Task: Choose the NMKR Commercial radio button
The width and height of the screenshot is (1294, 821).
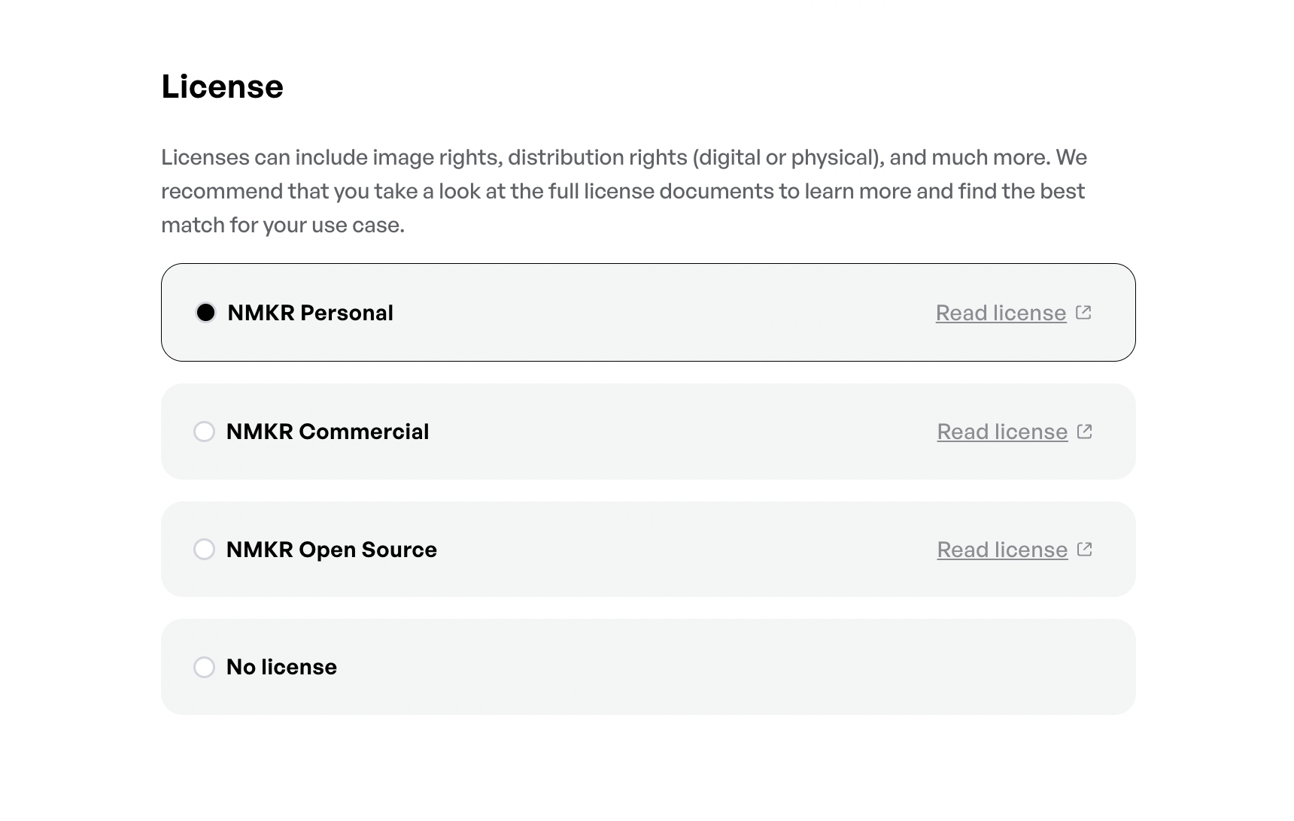Action: click(204, 432)
